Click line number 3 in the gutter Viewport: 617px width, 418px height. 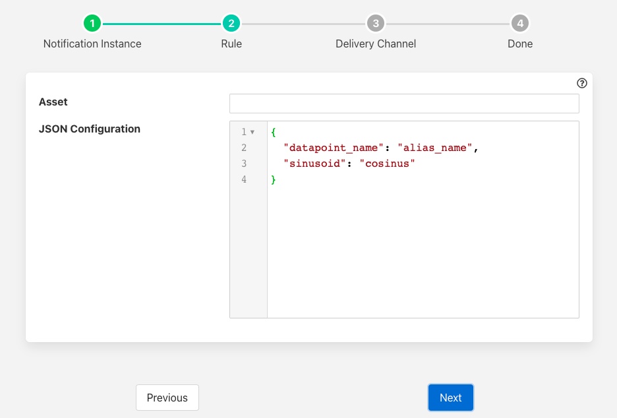(244, 164)
